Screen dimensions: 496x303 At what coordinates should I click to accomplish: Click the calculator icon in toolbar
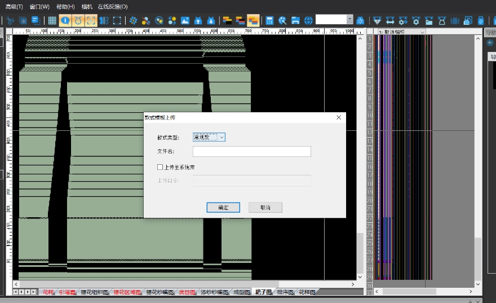[x=269, y=20]
